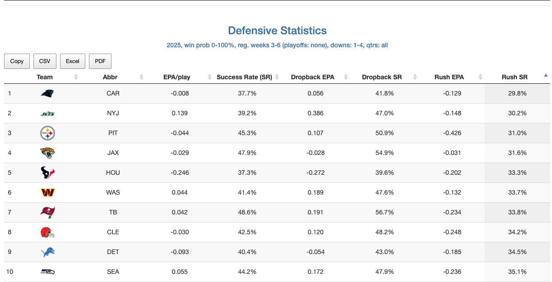The height and width of the screenshot is (282, 552).
Task: Click the Carolina Panthers team logo
Action: click(47, 93)
